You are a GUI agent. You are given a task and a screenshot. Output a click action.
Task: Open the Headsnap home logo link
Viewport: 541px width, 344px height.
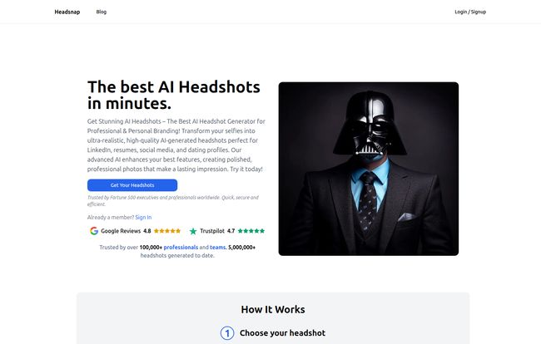pyautogui.click(x=67, y=12)
